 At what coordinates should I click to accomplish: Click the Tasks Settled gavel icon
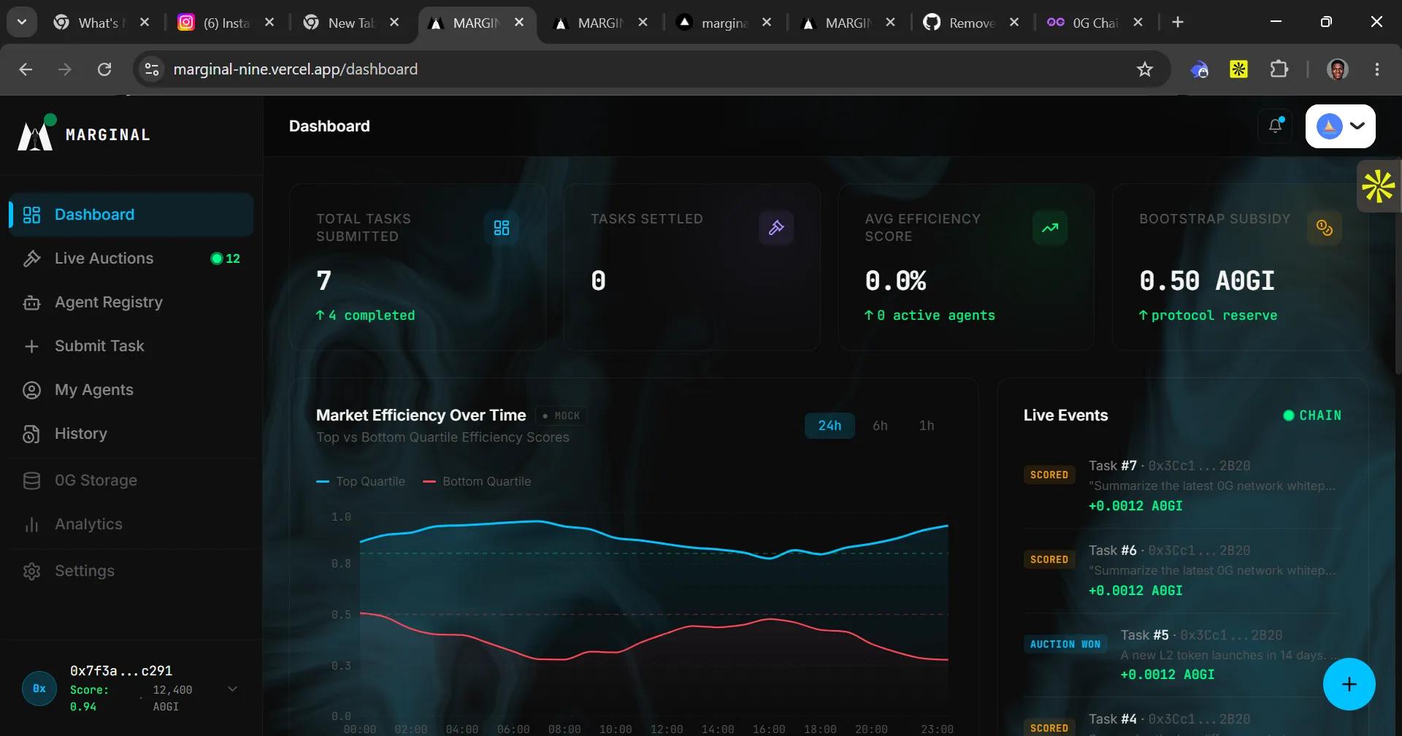(776, 228)
